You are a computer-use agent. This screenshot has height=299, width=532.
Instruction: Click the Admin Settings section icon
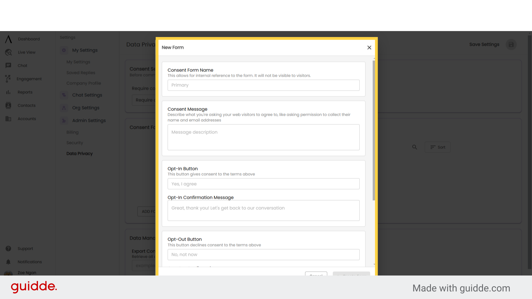pyautogui.click(x=64, y=120)
